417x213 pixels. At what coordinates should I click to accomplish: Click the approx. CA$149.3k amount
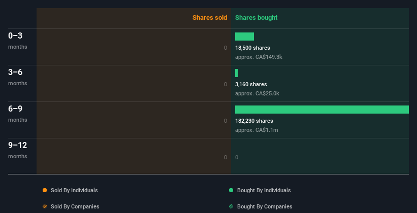coord(259,57)
